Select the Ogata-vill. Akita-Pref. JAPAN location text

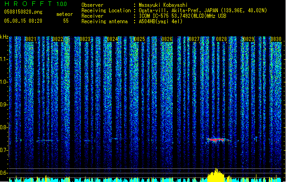pyautogui.click(x=203, y=10)
